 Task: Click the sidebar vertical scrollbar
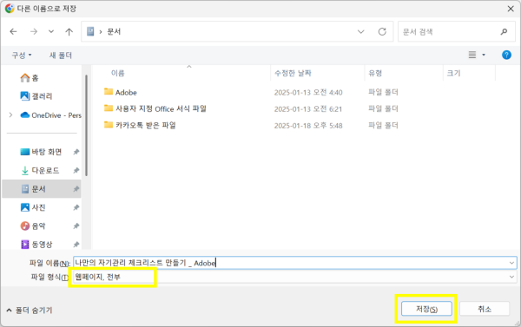pyautogui.click(x=86, y=125)
